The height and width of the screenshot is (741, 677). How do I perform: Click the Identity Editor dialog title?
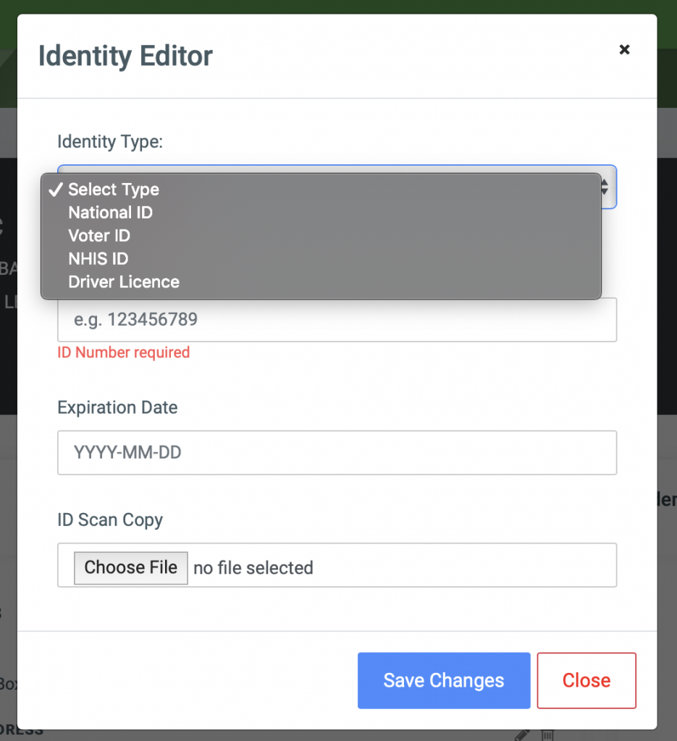[x=125, y=56]
